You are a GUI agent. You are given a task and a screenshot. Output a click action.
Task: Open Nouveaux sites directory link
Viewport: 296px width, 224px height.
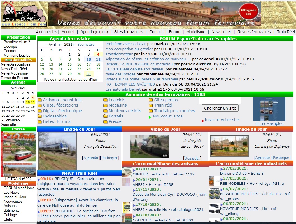(x=168, y=116)
